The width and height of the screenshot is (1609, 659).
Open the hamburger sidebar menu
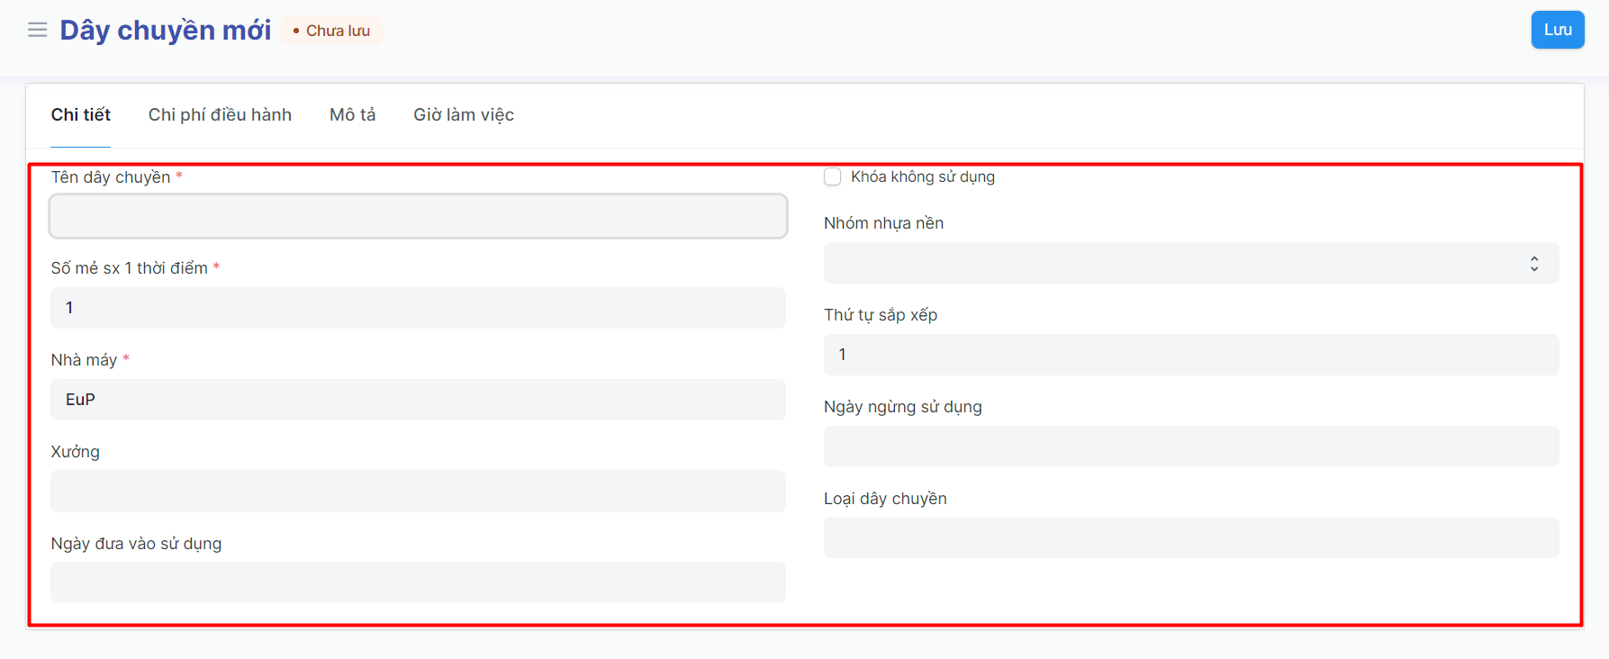[37, 31]
